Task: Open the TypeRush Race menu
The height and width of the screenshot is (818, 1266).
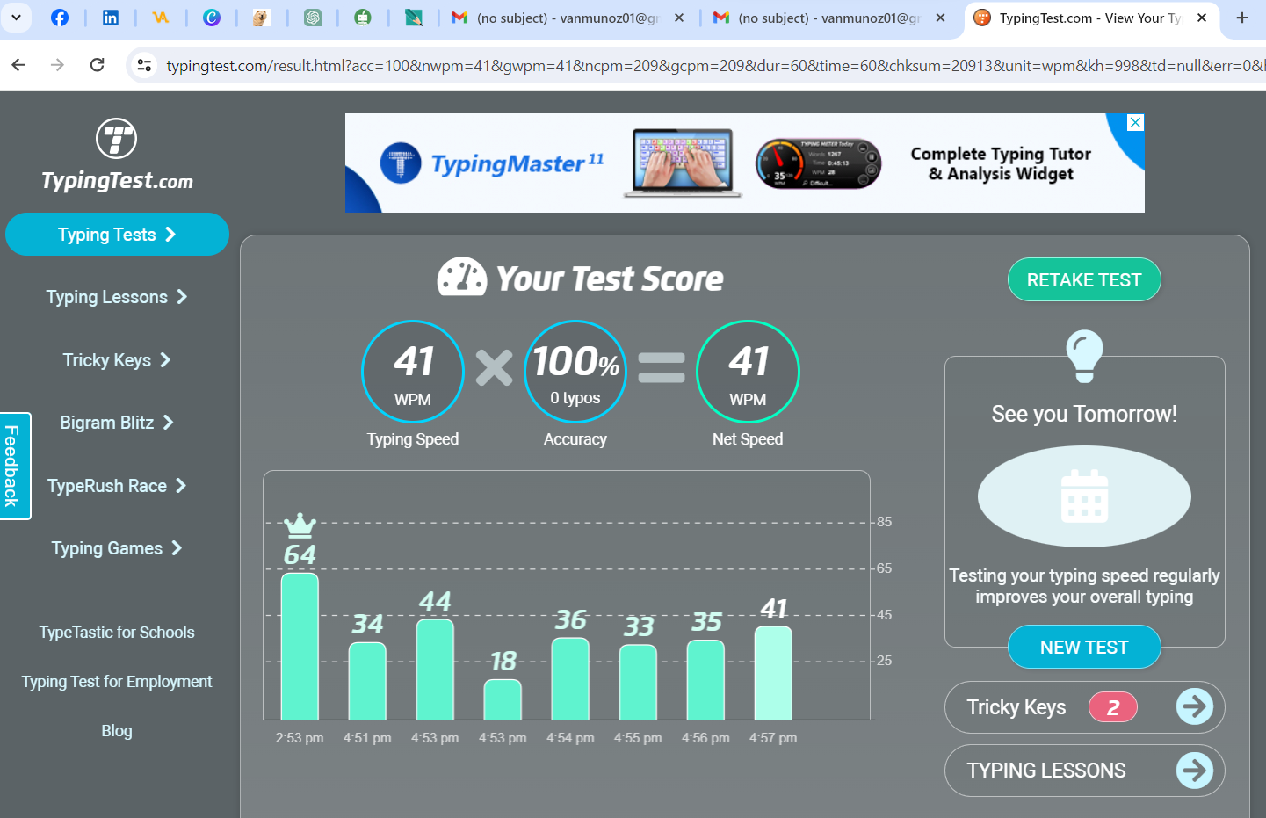Action: (117, 486)
